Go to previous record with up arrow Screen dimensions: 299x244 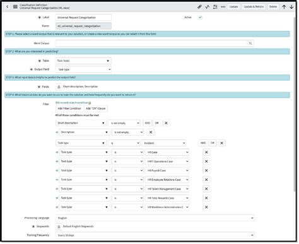[x=284, y=7]
